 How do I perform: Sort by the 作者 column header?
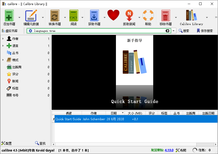pos(94,113)
